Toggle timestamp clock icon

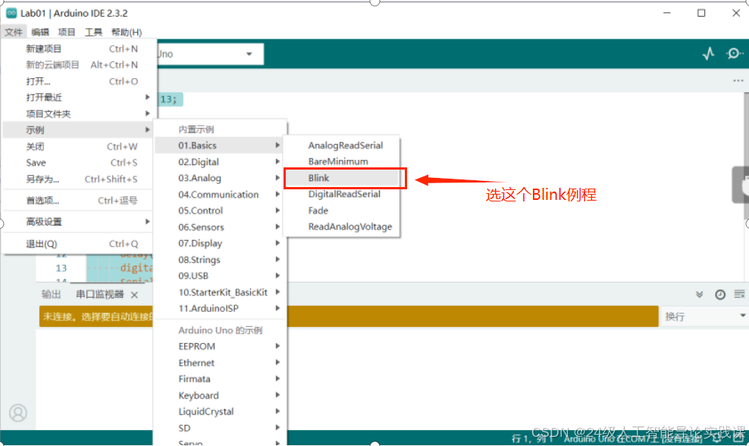(x=720, y=295)
